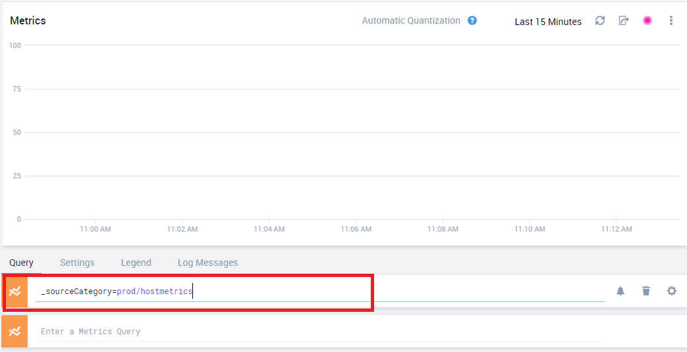Viewport: 687px width, 352px height.
Task: Click the 11:00 AM axis label
Action: pos(96,229)
